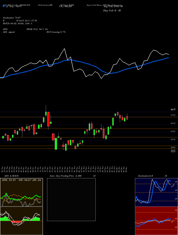Click the 61.61 price axis label
Image resolution: width=178 pixels, height=235 pixels.
[x=173, y=131]
